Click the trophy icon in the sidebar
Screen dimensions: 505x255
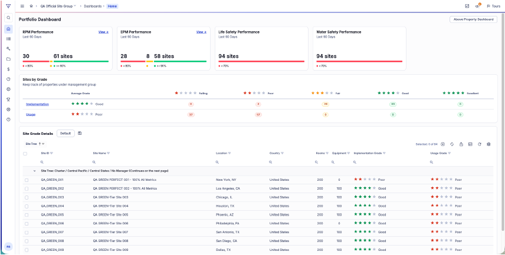[8, 100]
